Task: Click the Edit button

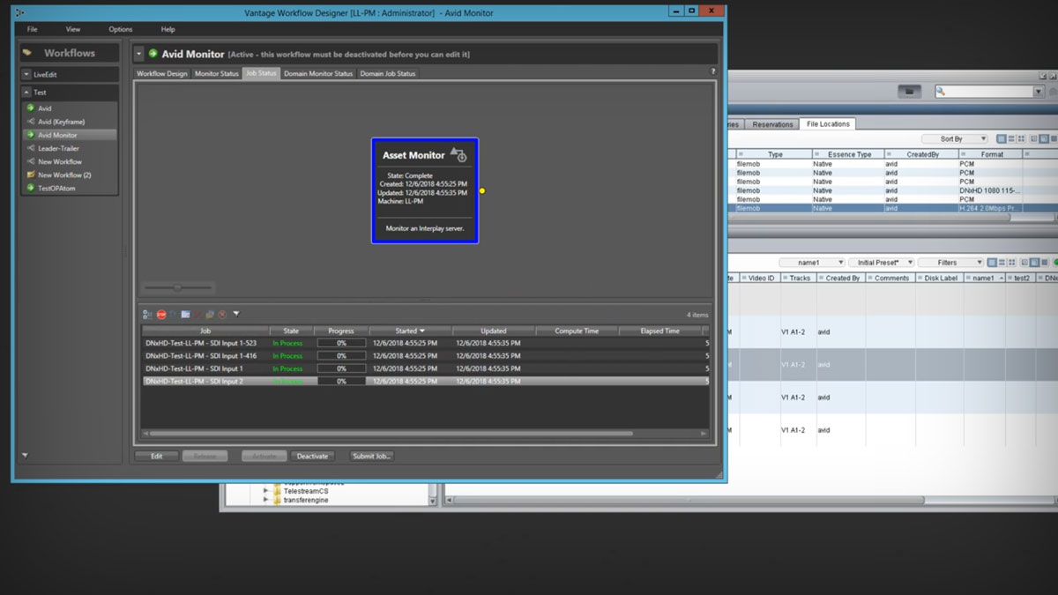Action: pos(157,457)
